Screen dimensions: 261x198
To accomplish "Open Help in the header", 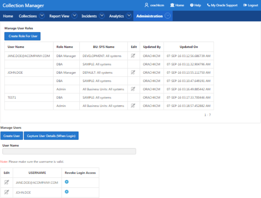I will coord(195,5).
